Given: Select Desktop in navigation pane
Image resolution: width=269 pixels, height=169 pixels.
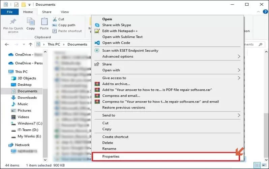Looking at the screenshot, I should pos(25,85).
